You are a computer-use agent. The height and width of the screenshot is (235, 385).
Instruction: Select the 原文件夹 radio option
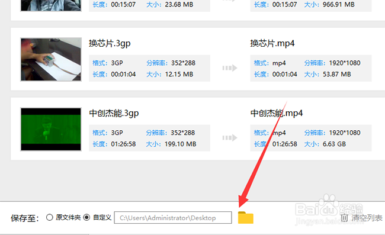(50, 218)
